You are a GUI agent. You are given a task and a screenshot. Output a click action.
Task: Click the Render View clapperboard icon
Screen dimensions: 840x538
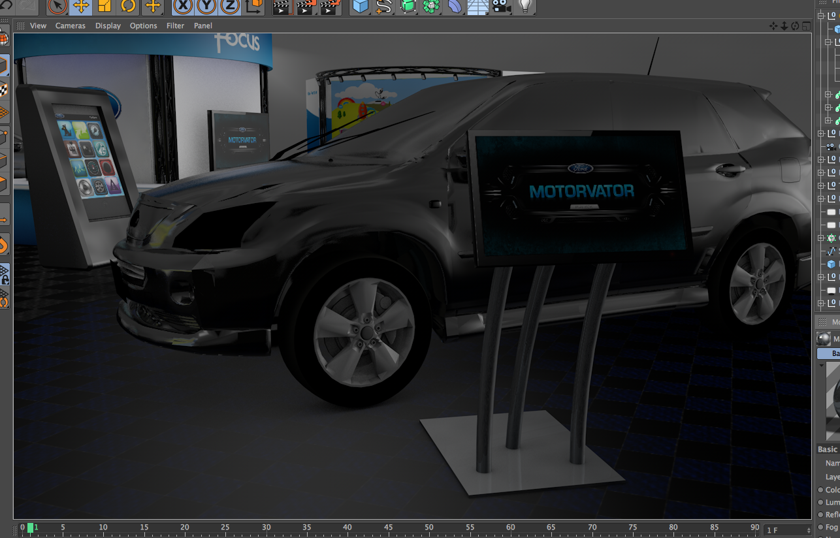282,7
